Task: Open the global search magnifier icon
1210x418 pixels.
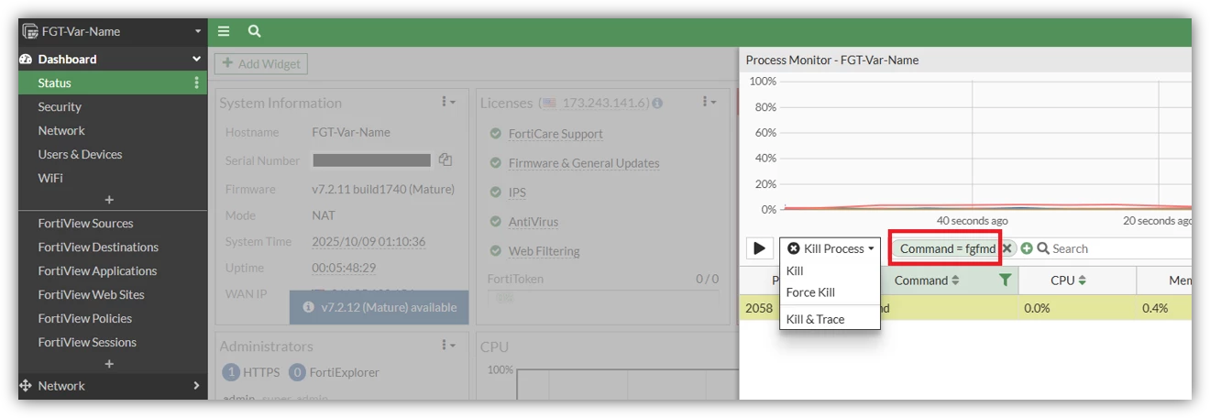Action: (255, 31)
